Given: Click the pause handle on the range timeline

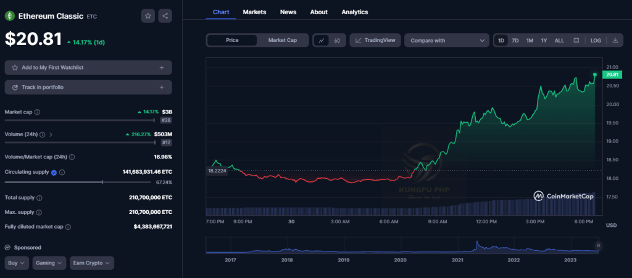Looking at the screenshot, I should (599, 245).
